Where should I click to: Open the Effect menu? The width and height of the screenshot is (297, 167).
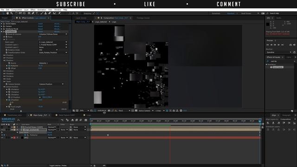point(33,10)
